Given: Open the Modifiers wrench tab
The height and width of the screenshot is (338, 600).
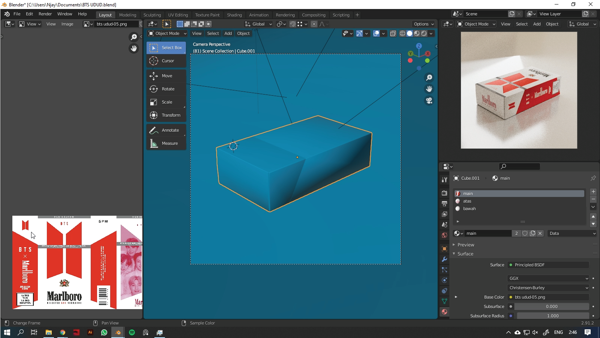Looking at the screenshot, I should pos(444,259).
